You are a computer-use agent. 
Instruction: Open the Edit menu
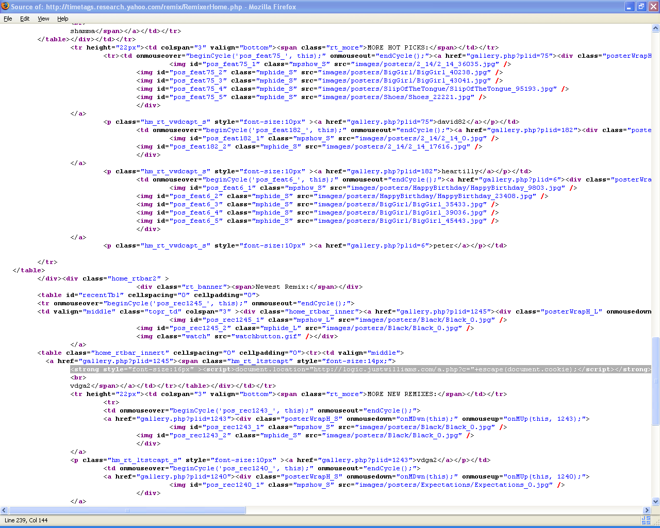tap(25, 19)
